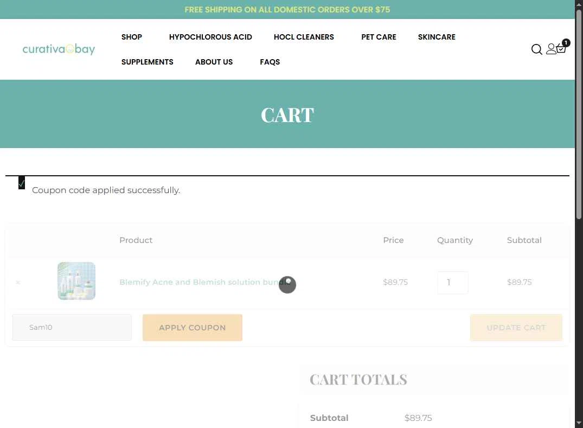Screen dimensions: 583x428
Task: Click the Price value $89.75 in product row
Action: pos(395,282)
